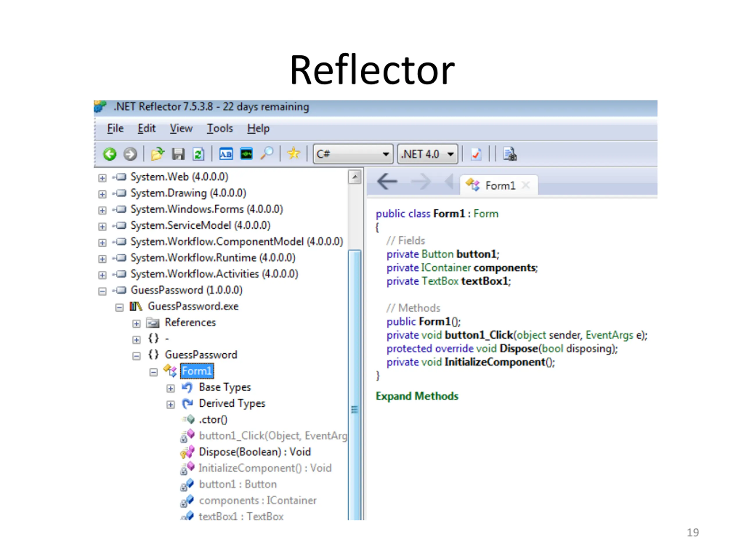The image size is (744, 558).
Task: Click the AB options toolbar icon
Action: tap(226, 154)
